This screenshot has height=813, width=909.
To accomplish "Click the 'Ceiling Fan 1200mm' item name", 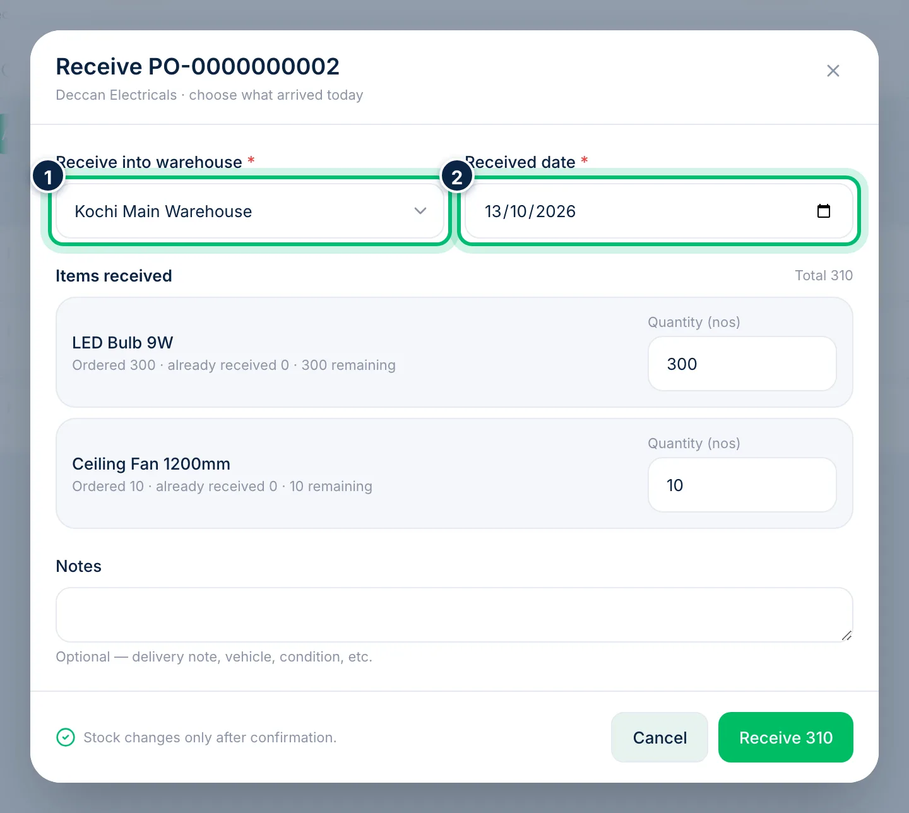I will click(151, 464).
